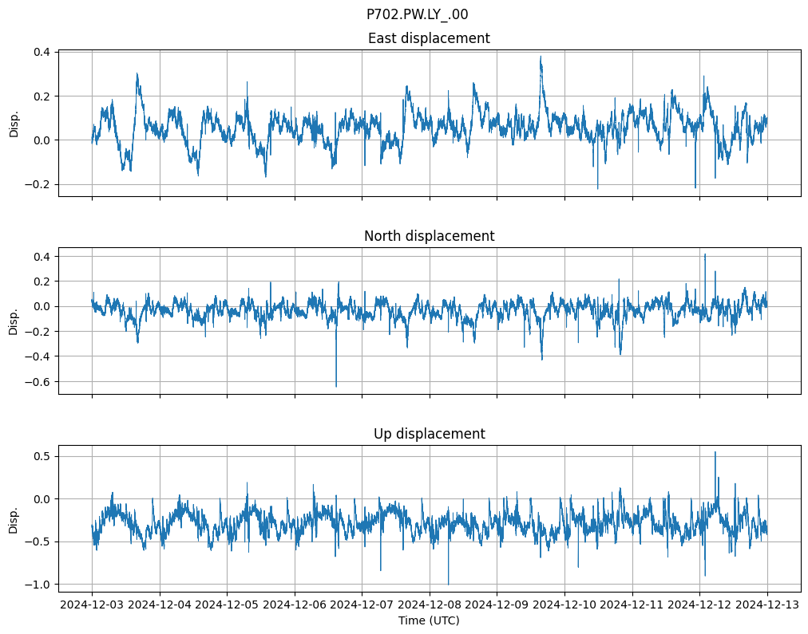Pick the highest peak in East displacement

point(541,57)
